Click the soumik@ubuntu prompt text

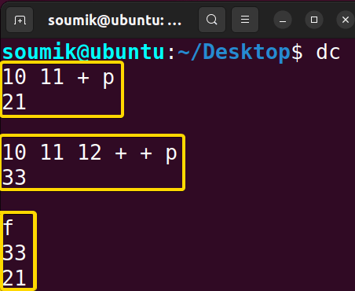pos(83,52)
